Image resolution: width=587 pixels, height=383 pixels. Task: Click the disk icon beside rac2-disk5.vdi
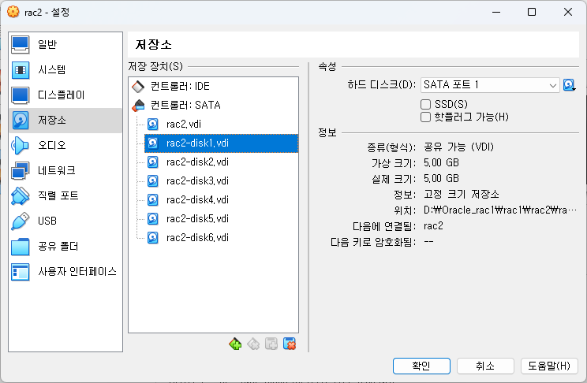pos(153,219)
